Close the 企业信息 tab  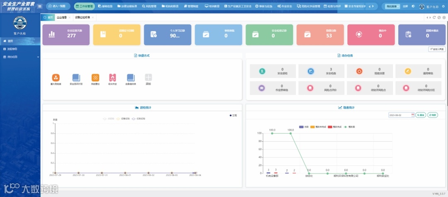69,17
